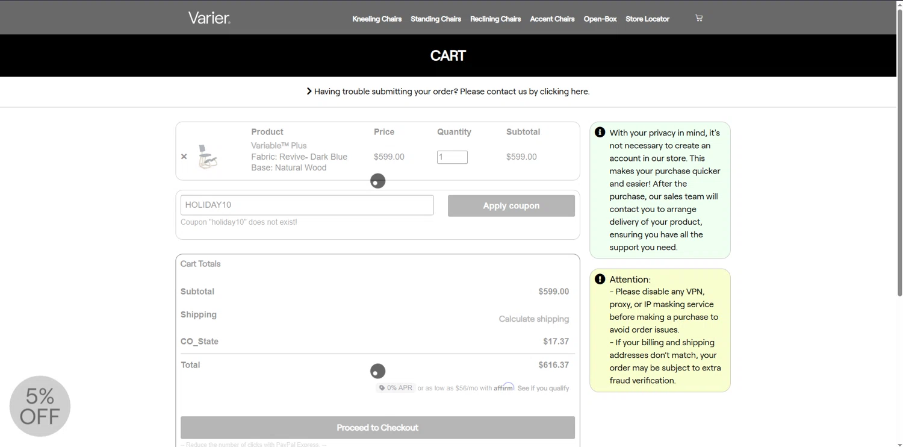Select the CO_State tax $17.37

click(556, 342)
